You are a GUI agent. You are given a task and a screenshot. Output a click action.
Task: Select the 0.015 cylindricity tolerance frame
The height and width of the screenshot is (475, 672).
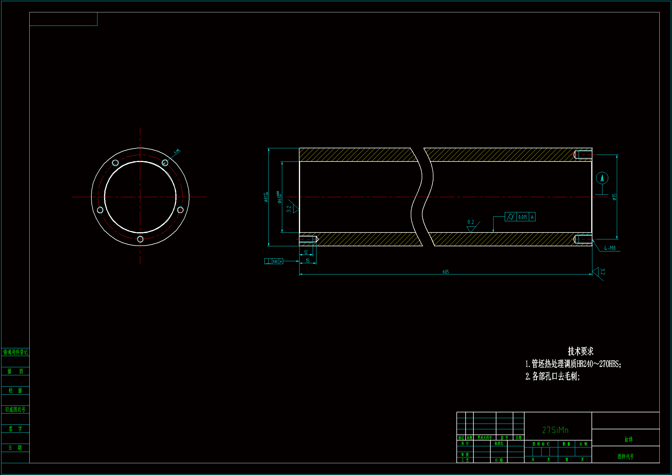(520, 217)
